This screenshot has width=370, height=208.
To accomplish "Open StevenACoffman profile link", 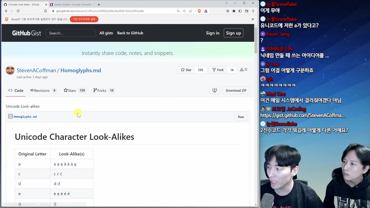I will click(x=36, y=70).
